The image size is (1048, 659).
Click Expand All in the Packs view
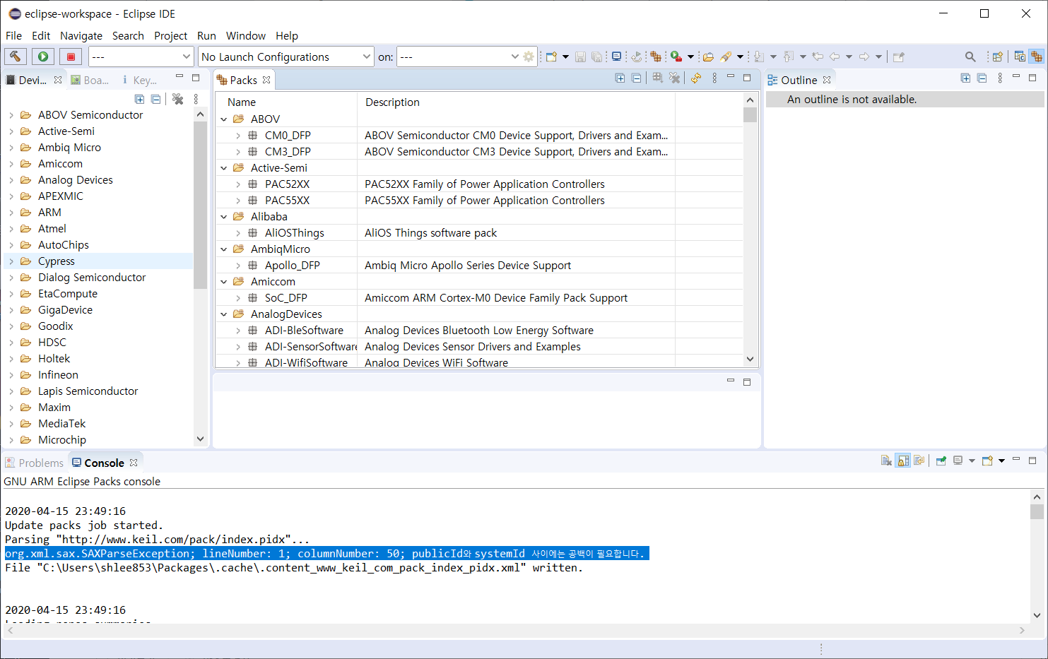pos(620,78)
